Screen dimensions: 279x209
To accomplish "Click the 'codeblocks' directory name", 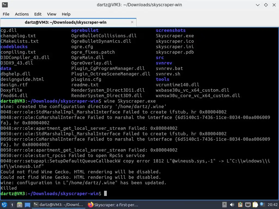I will (x=14, y=47).
